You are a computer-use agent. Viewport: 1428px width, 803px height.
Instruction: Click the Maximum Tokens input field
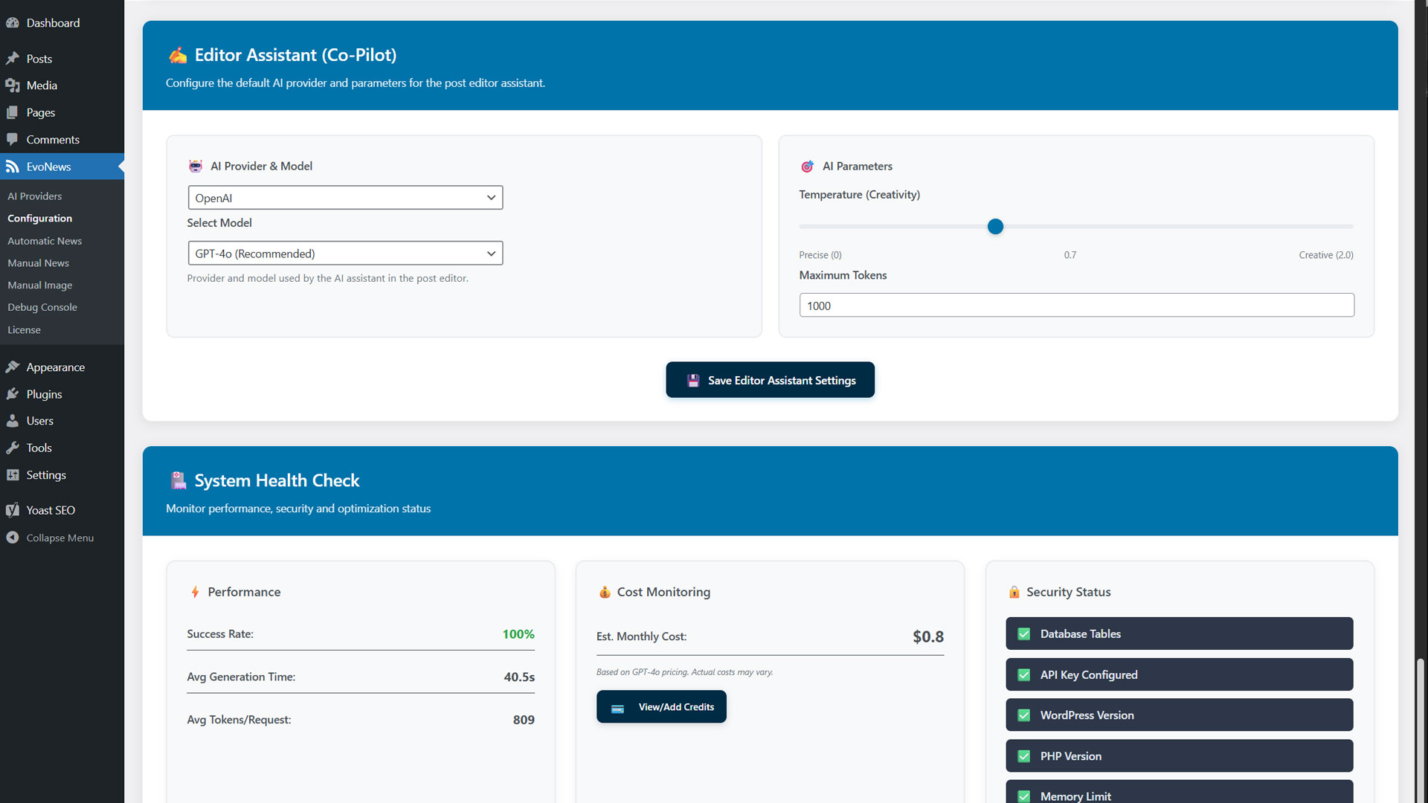pos(1076,306)
